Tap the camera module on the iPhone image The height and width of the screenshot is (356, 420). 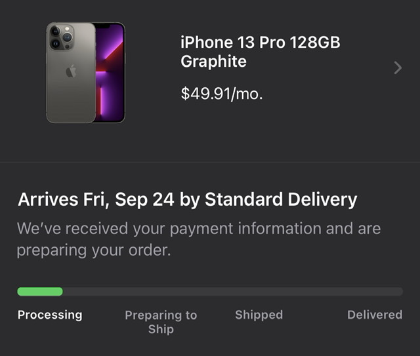tap(60, 36)
